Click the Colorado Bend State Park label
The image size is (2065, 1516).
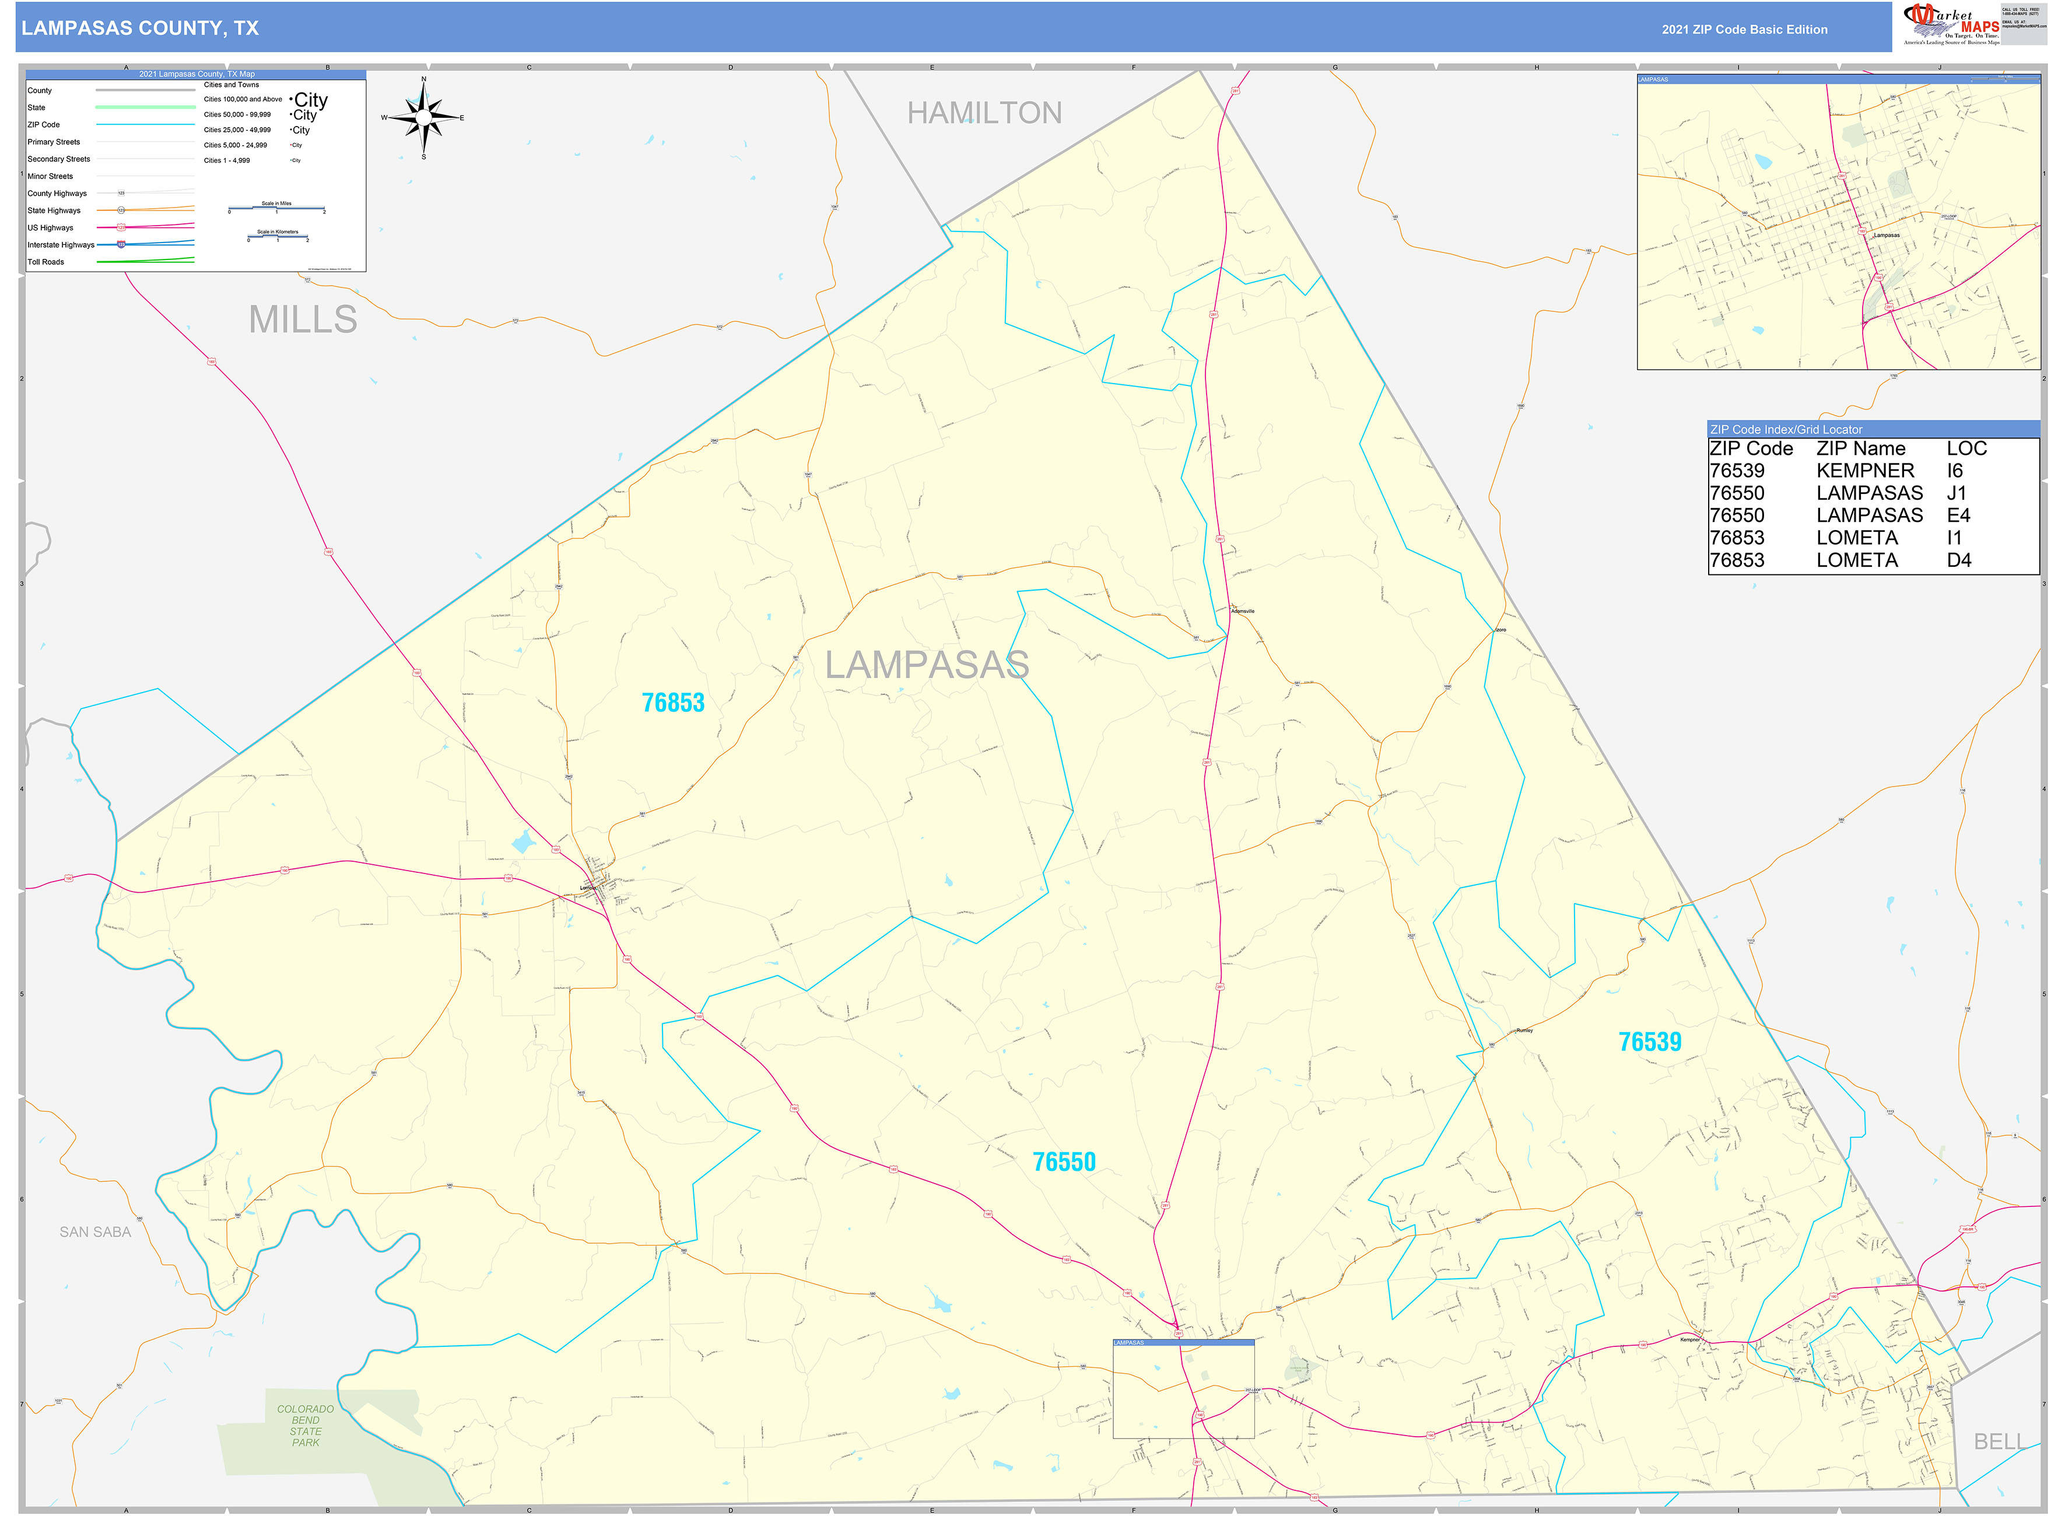[306, 1425]
